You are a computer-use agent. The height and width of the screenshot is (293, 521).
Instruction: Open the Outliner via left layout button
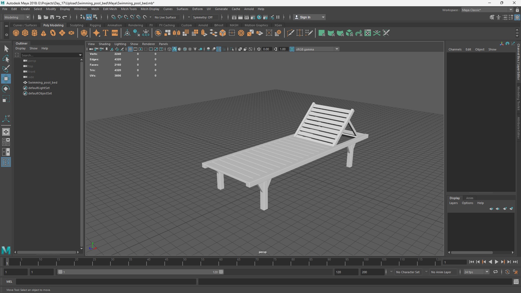[x=6, y=162]
